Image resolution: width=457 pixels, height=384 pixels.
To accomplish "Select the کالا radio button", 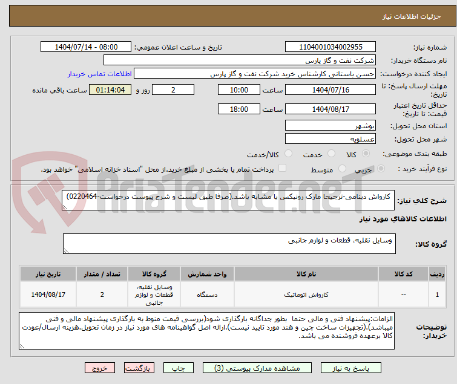I will (366, 154).
